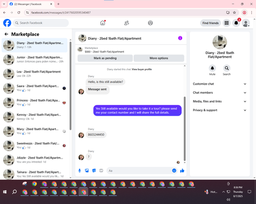Viewport: 256px width, 204px height.
Task: Click the 'Hello, is this still available?' message
Action: coord(105,82)
